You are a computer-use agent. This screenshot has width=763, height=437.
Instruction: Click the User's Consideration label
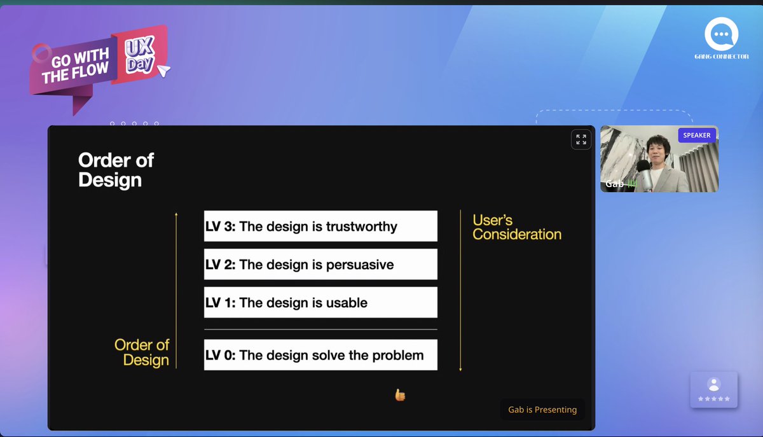pos(516,228)
